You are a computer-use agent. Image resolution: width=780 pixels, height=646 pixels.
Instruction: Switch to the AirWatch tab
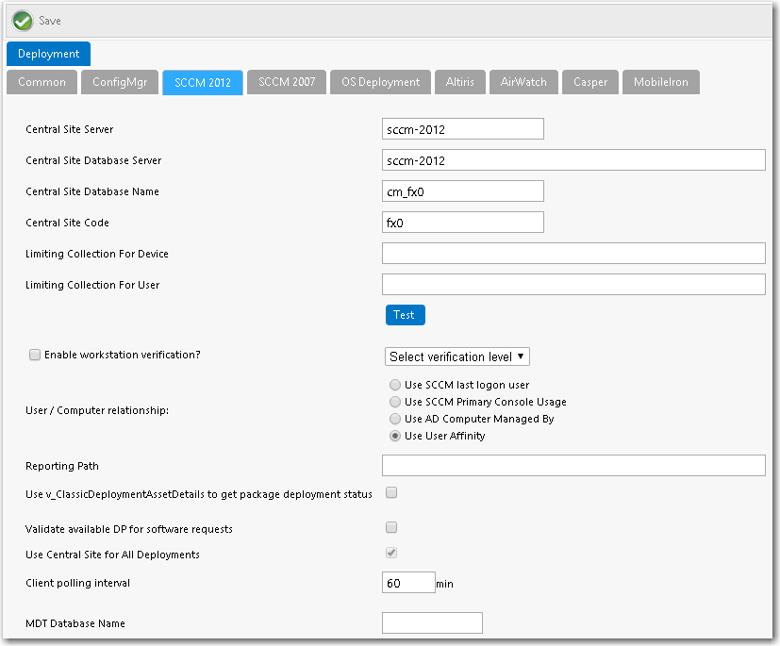523,82
